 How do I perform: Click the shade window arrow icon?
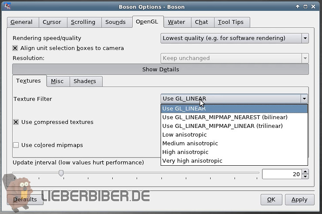coord(298,7)
